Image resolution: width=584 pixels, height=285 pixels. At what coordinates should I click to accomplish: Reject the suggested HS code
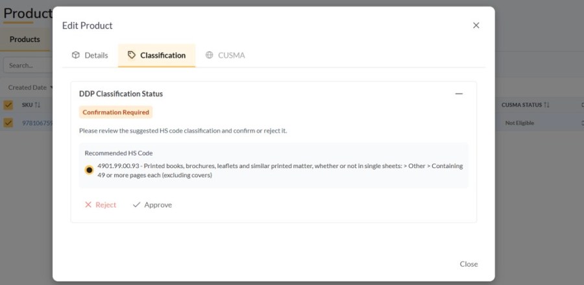[x=101, y=204]
